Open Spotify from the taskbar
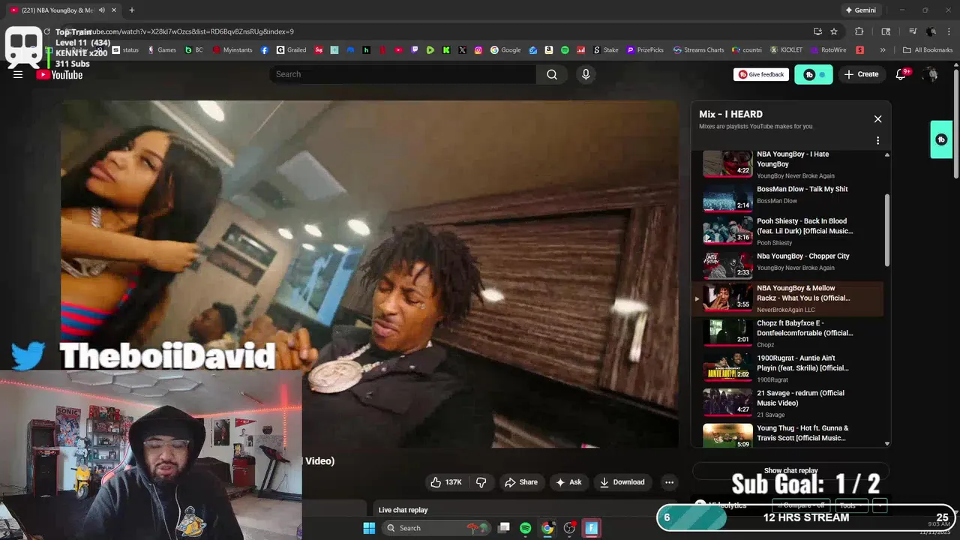 point(525,528)
